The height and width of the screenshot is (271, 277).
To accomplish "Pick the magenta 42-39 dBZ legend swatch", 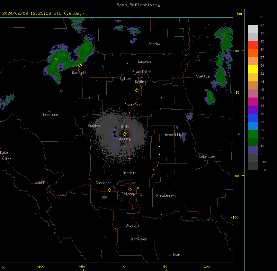I will point(253,101).
